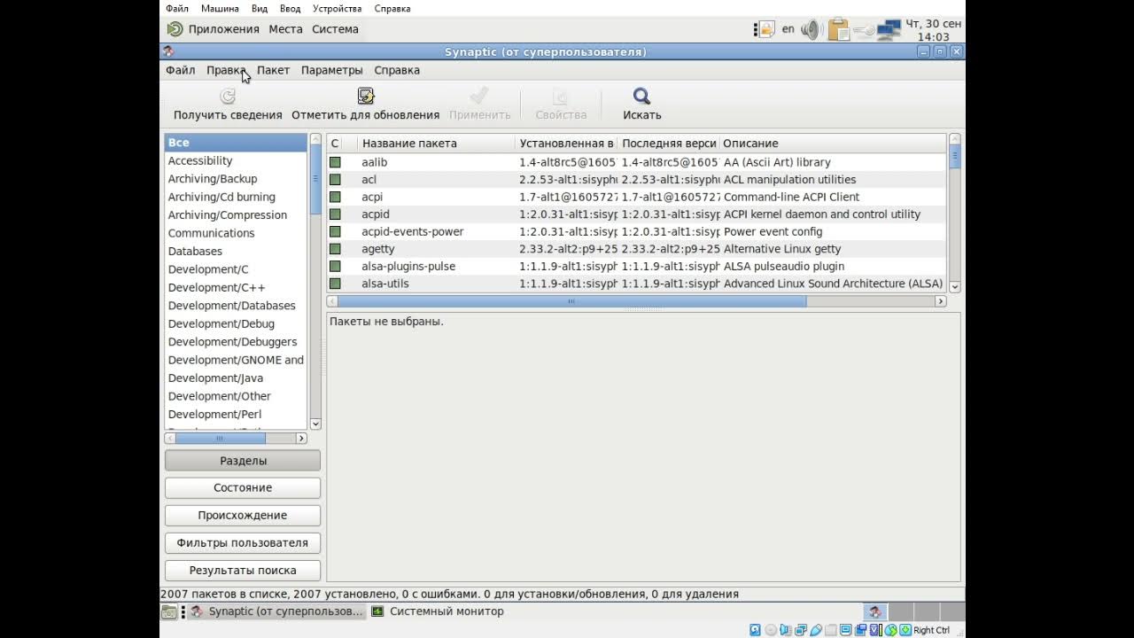The height and width of the screenshot is (638, 1134).
Task: Select the Development/C++ section
Action: 217,287
